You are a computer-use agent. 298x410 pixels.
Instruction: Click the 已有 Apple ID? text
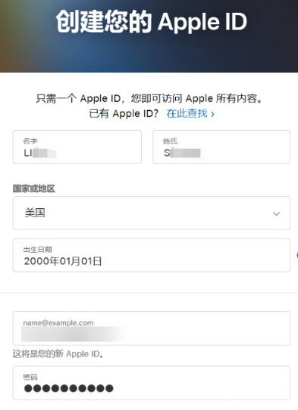coord(124,113)
